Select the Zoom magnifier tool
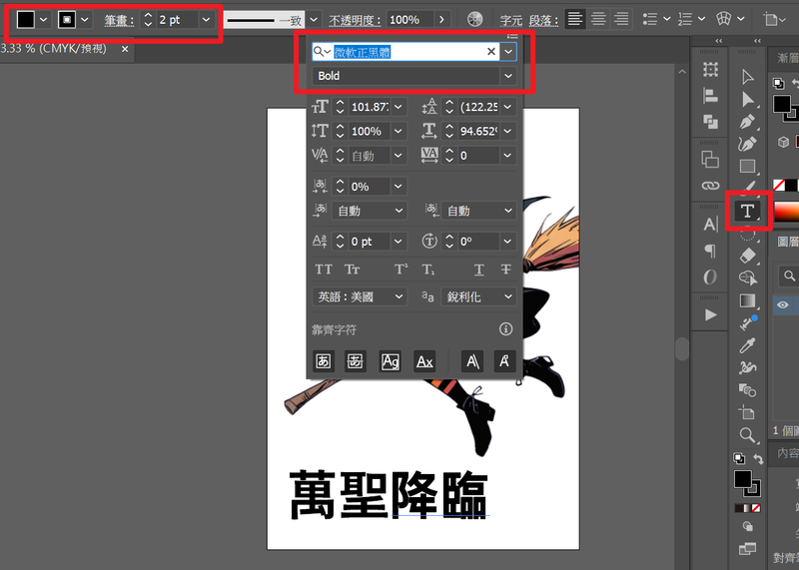Screen dimensions: 799x570 (747, 435)
